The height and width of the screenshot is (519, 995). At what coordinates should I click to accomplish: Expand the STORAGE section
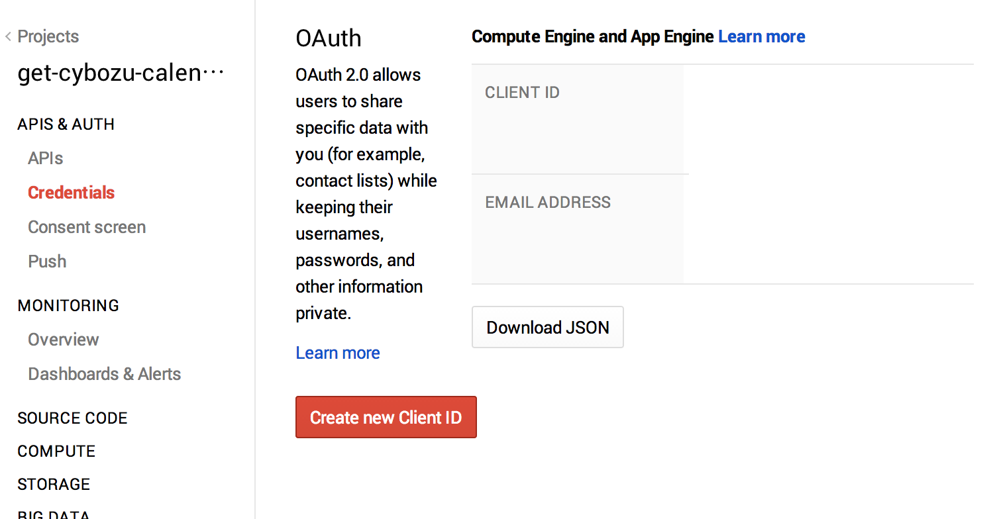pos(54,485)
